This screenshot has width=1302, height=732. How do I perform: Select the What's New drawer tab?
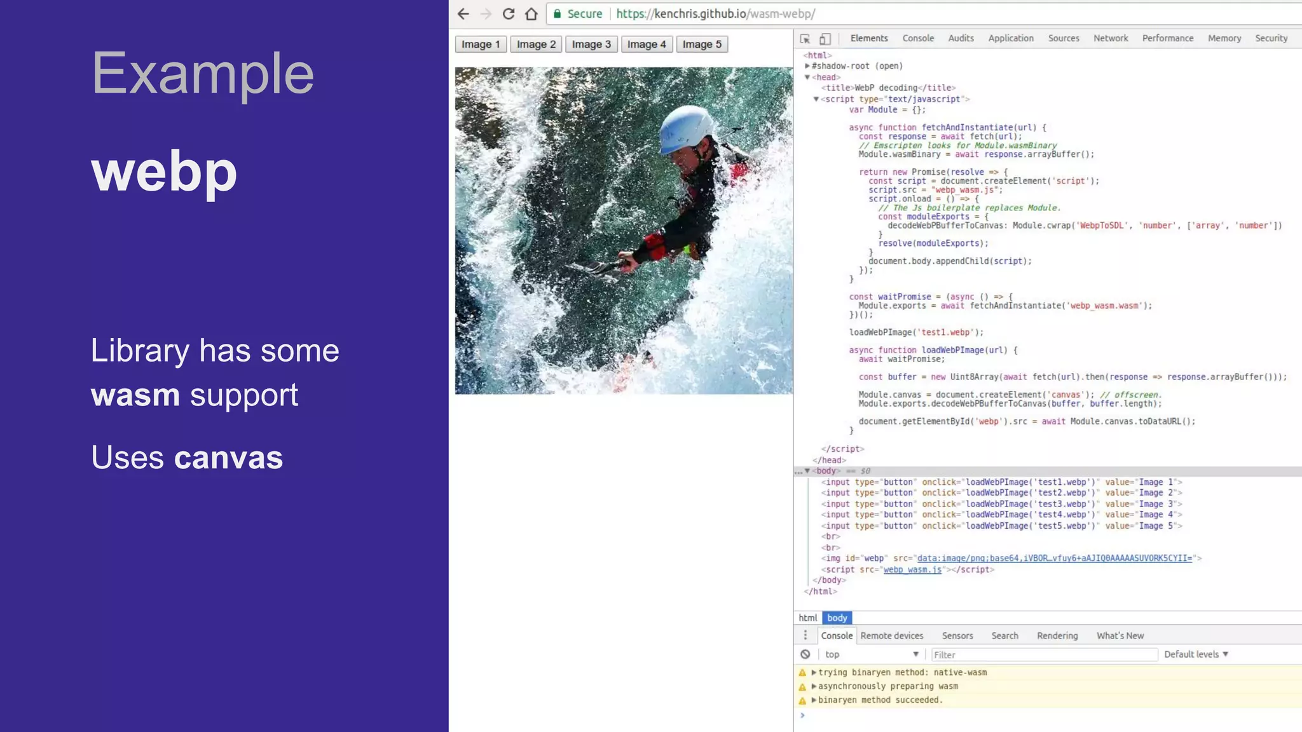click(x=1120, y=636)
